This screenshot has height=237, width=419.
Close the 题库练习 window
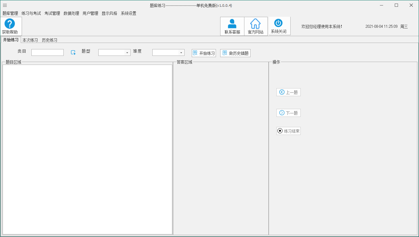tap(411, 5)
